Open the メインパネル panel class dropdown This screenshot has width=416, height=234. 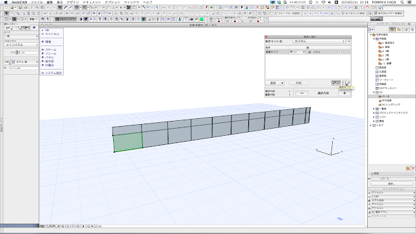(21, 45)
